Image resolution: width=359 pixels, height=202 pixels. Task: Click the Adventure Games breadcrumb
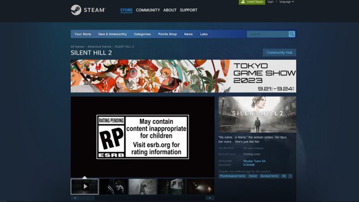tap(99, 47)
